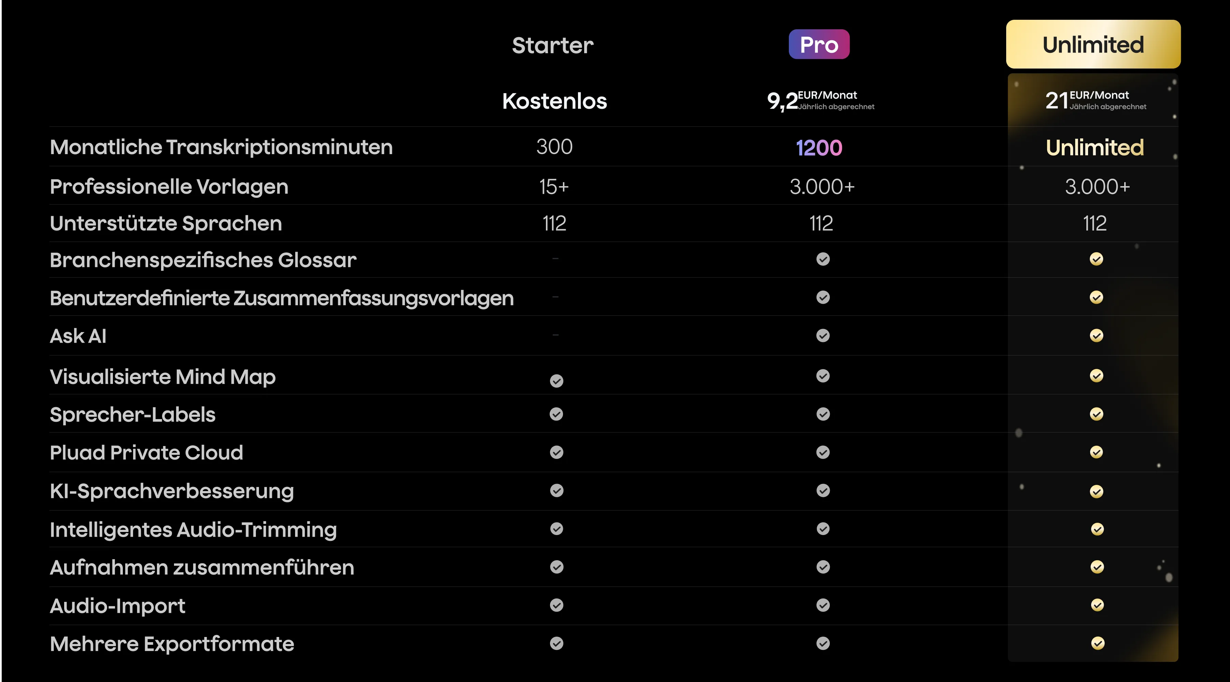
Task: Click Starter checkmark for Audio-Import
Action: (x=556, y=605)
